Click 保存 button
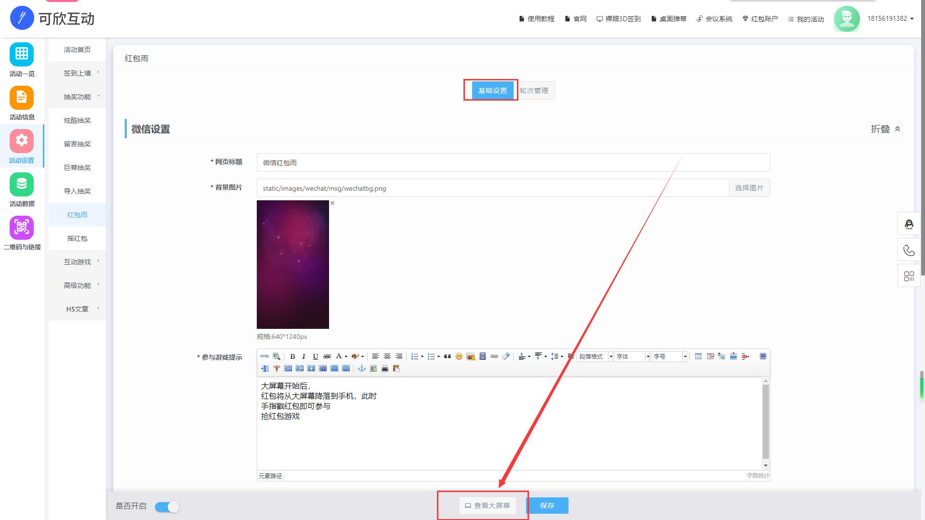 pyautogui.click(x=547, y=506)
